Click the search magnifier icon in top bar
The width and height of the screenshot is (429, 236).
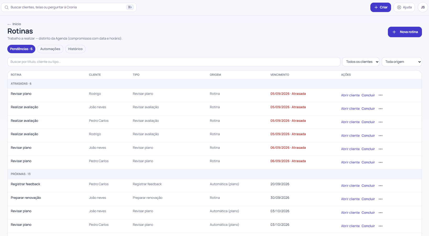[7, 7]
